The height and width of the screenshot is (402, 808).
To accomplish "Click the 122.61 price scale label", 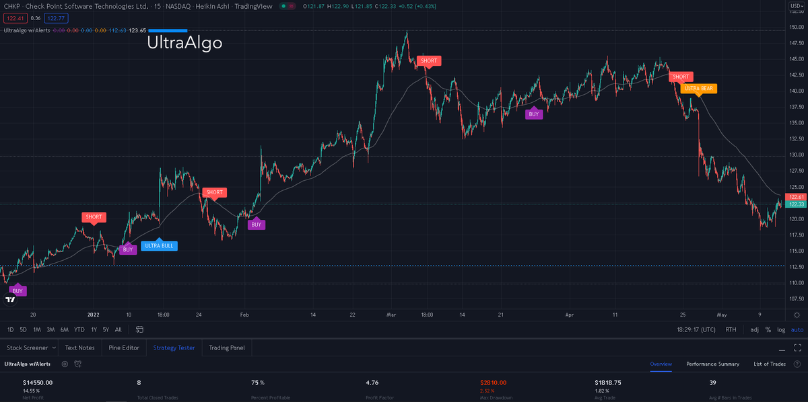I will pos(796,197).
